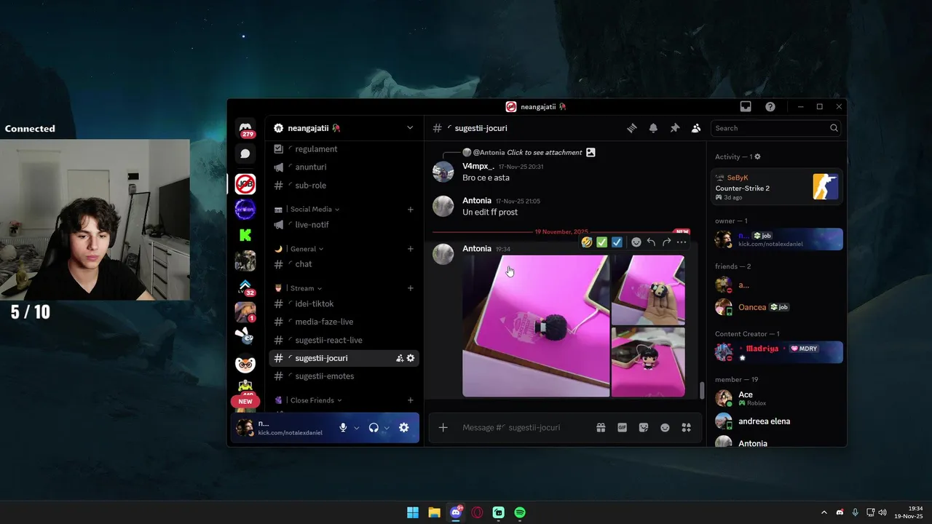Click the Windows Start button

(413, 512)
